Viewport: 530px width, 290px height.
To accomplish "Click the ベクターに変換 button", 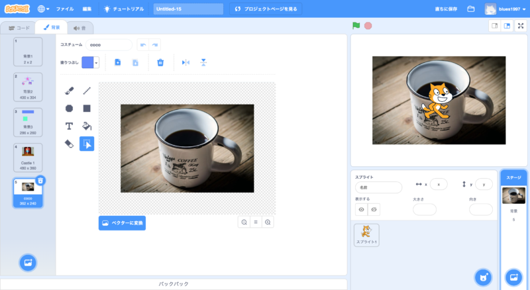I will click(122, 222).
